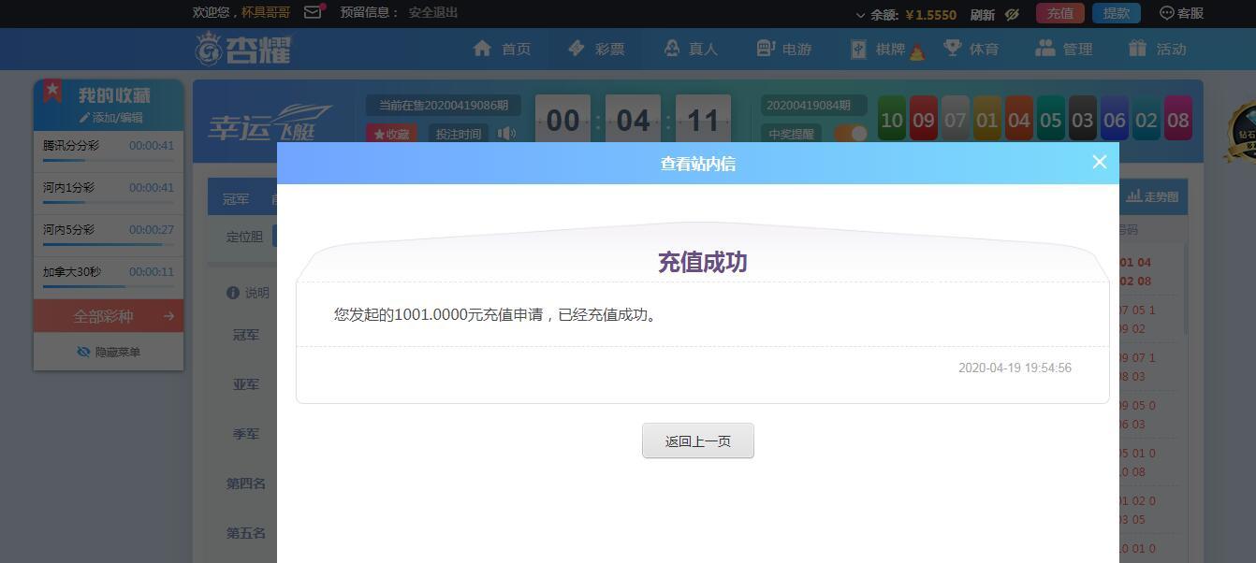Viewport: 1256px width, 563px height.
Task: Click the ¥1.5550 balance amount
Action: pyautogui.click(x=931, y=15)
